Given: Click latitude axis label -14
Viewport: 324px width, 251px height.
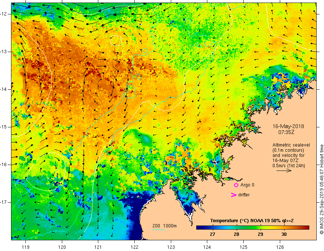Looking at the screenshot, I should 4,89.
